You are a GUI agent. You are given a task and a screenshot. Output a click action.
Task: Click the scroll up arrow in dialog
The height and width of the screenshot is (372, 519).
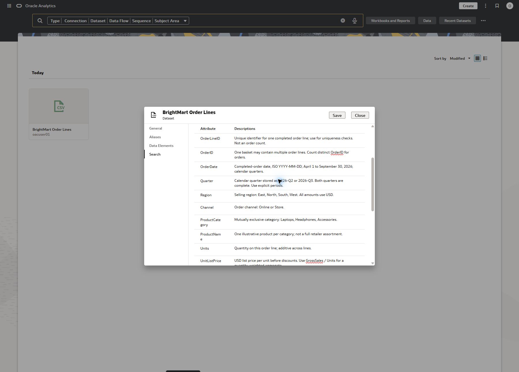[x=373, y=126]
